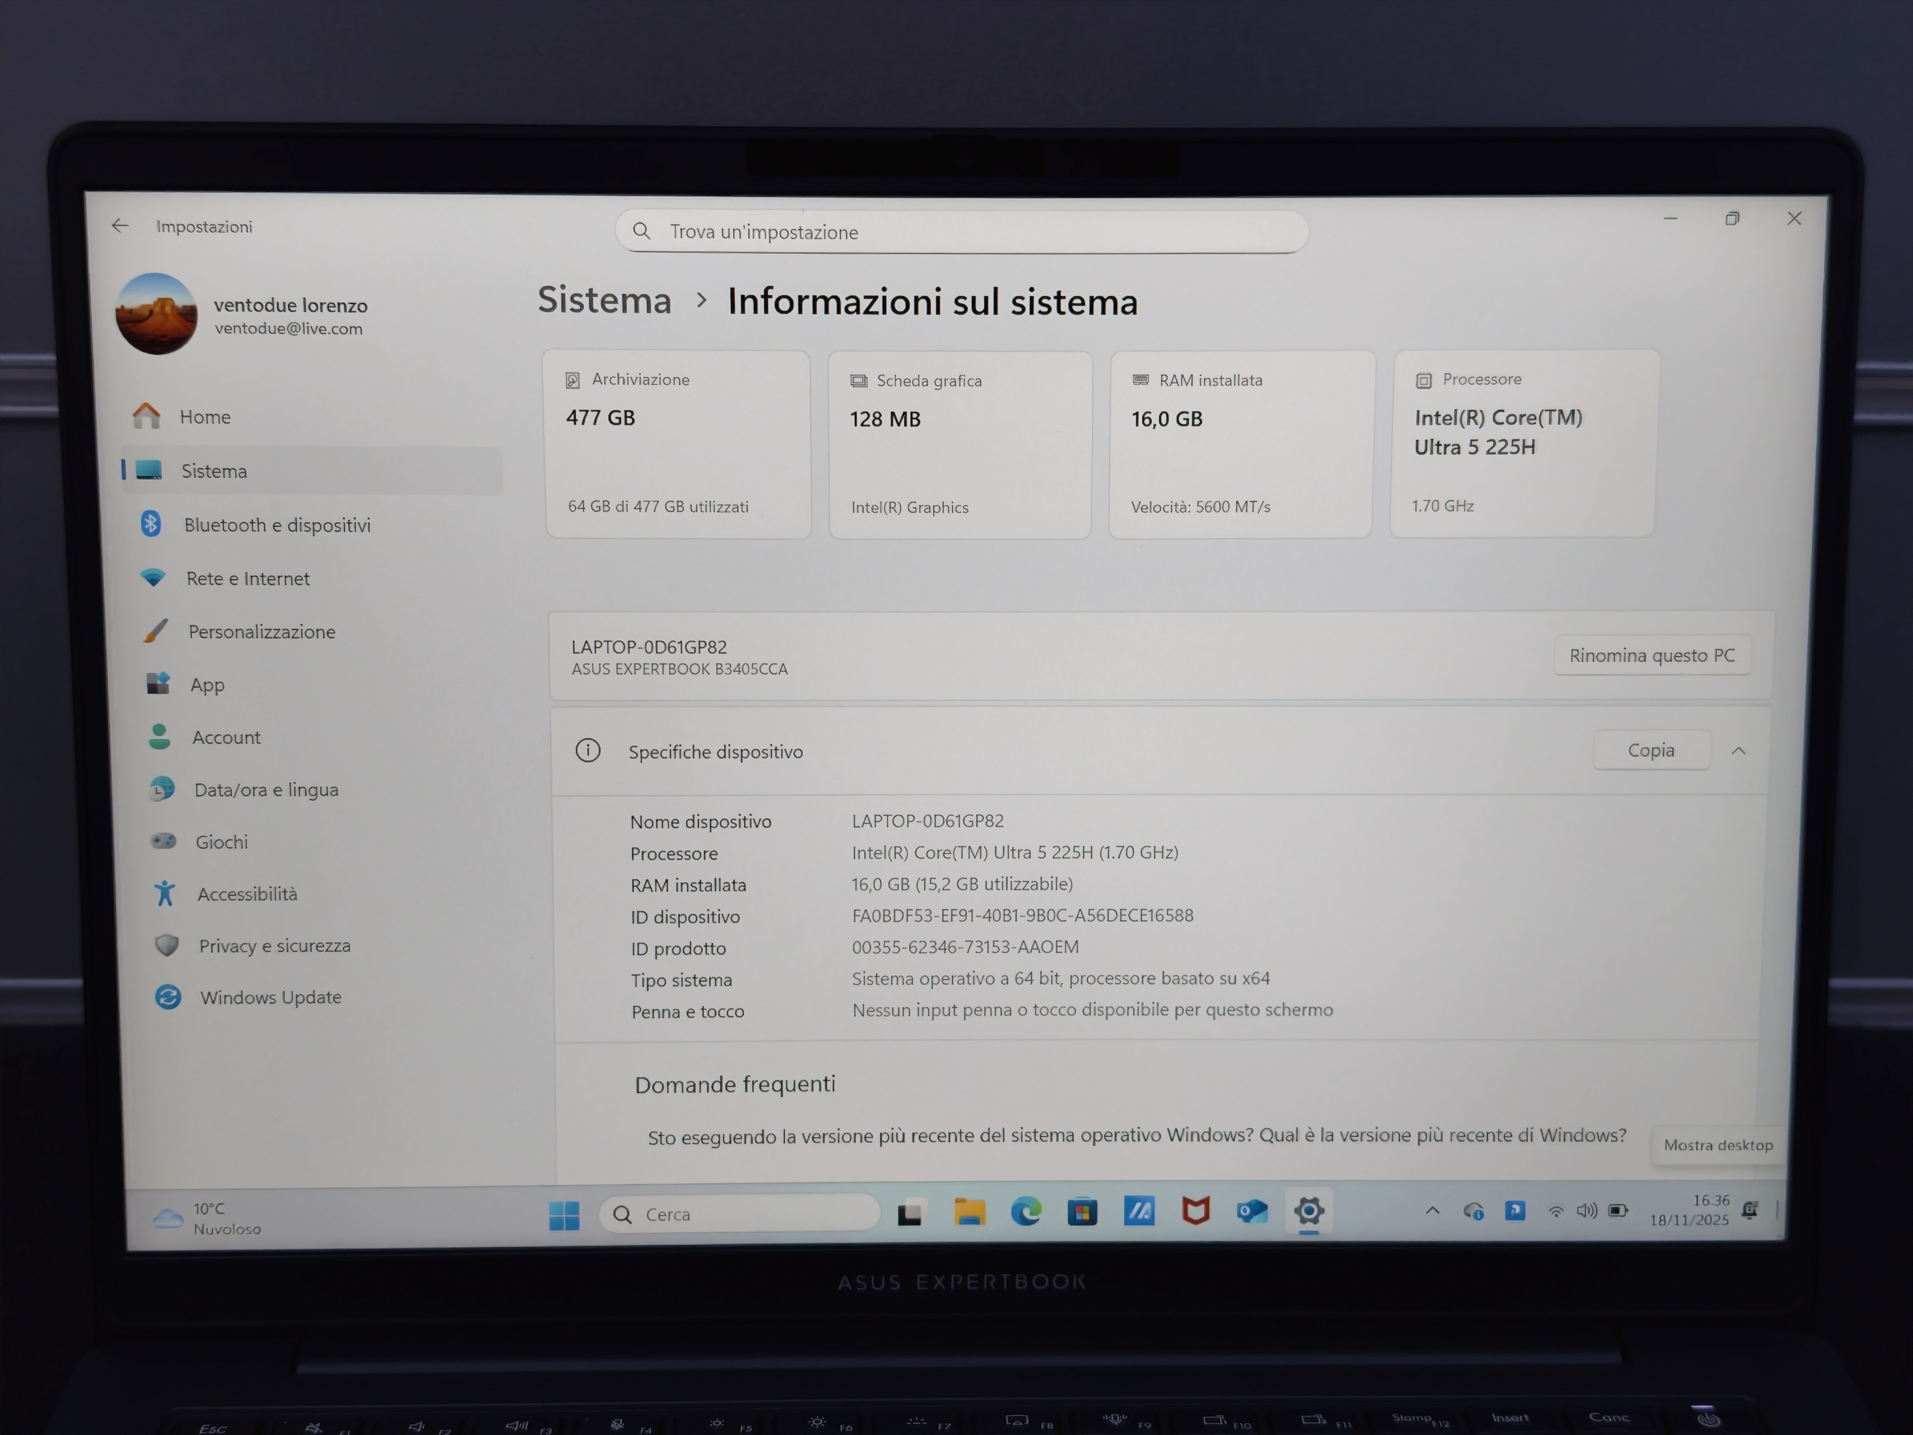Open Privacy e sicurezza shield

[x=167, y=945]
